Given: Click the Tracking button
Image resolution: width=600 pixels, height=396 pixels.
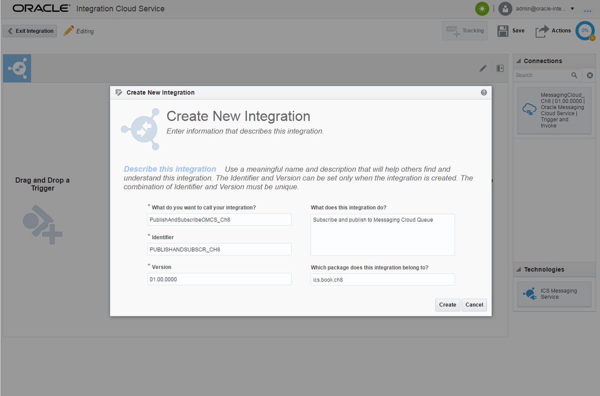Looking at the screenshot, I should [465, 30].
